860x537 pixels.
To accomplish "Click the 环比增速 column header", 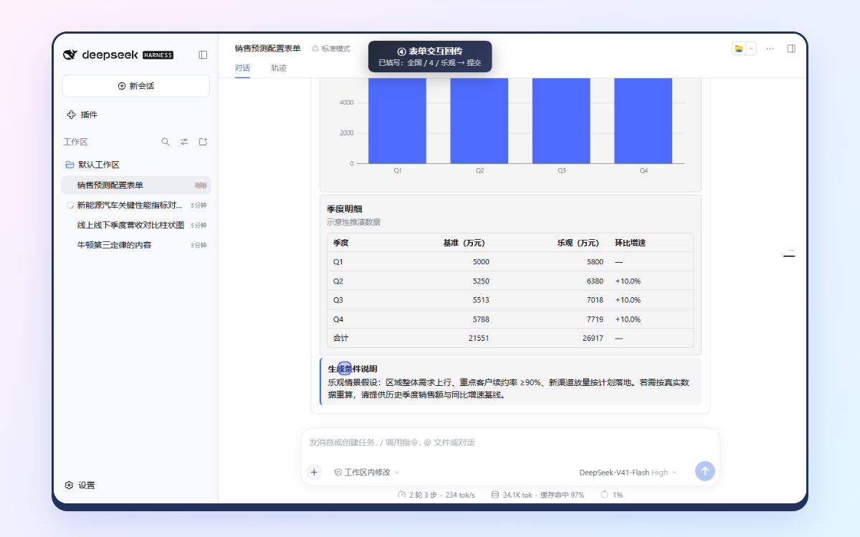I will pos(630,243).
